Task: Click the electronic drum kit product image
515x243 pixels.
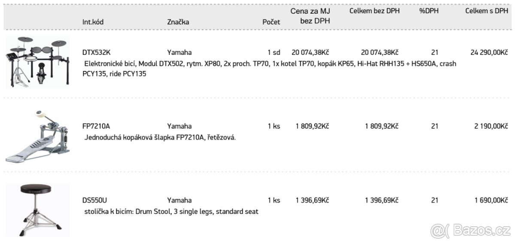Action: click(x=37, y=61)
